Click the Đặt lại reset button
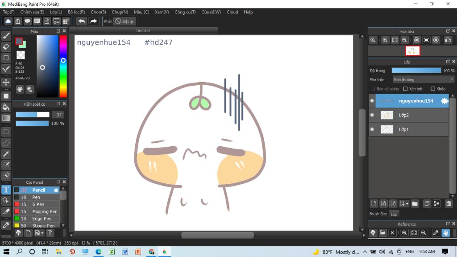Screen dimensions: 457x257 [x=125, y=21]
